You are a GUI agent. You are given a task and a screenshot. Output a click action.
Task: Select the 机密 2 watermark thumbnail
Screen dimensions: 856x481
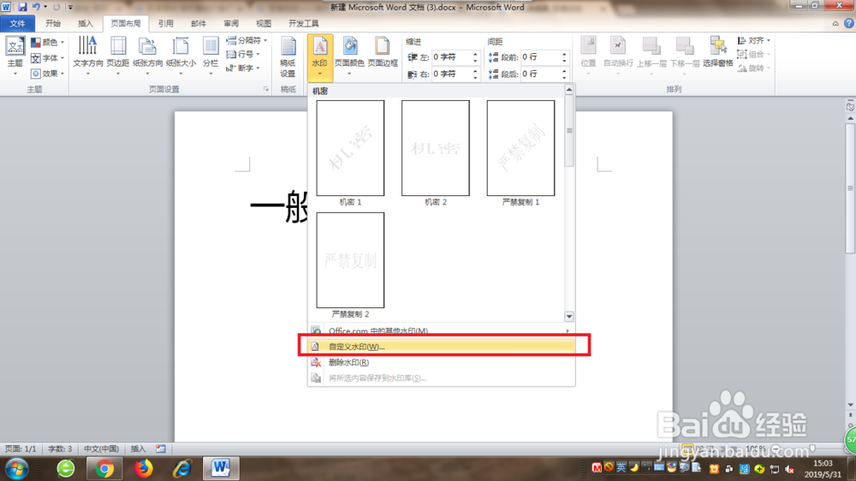pos(435,148)
